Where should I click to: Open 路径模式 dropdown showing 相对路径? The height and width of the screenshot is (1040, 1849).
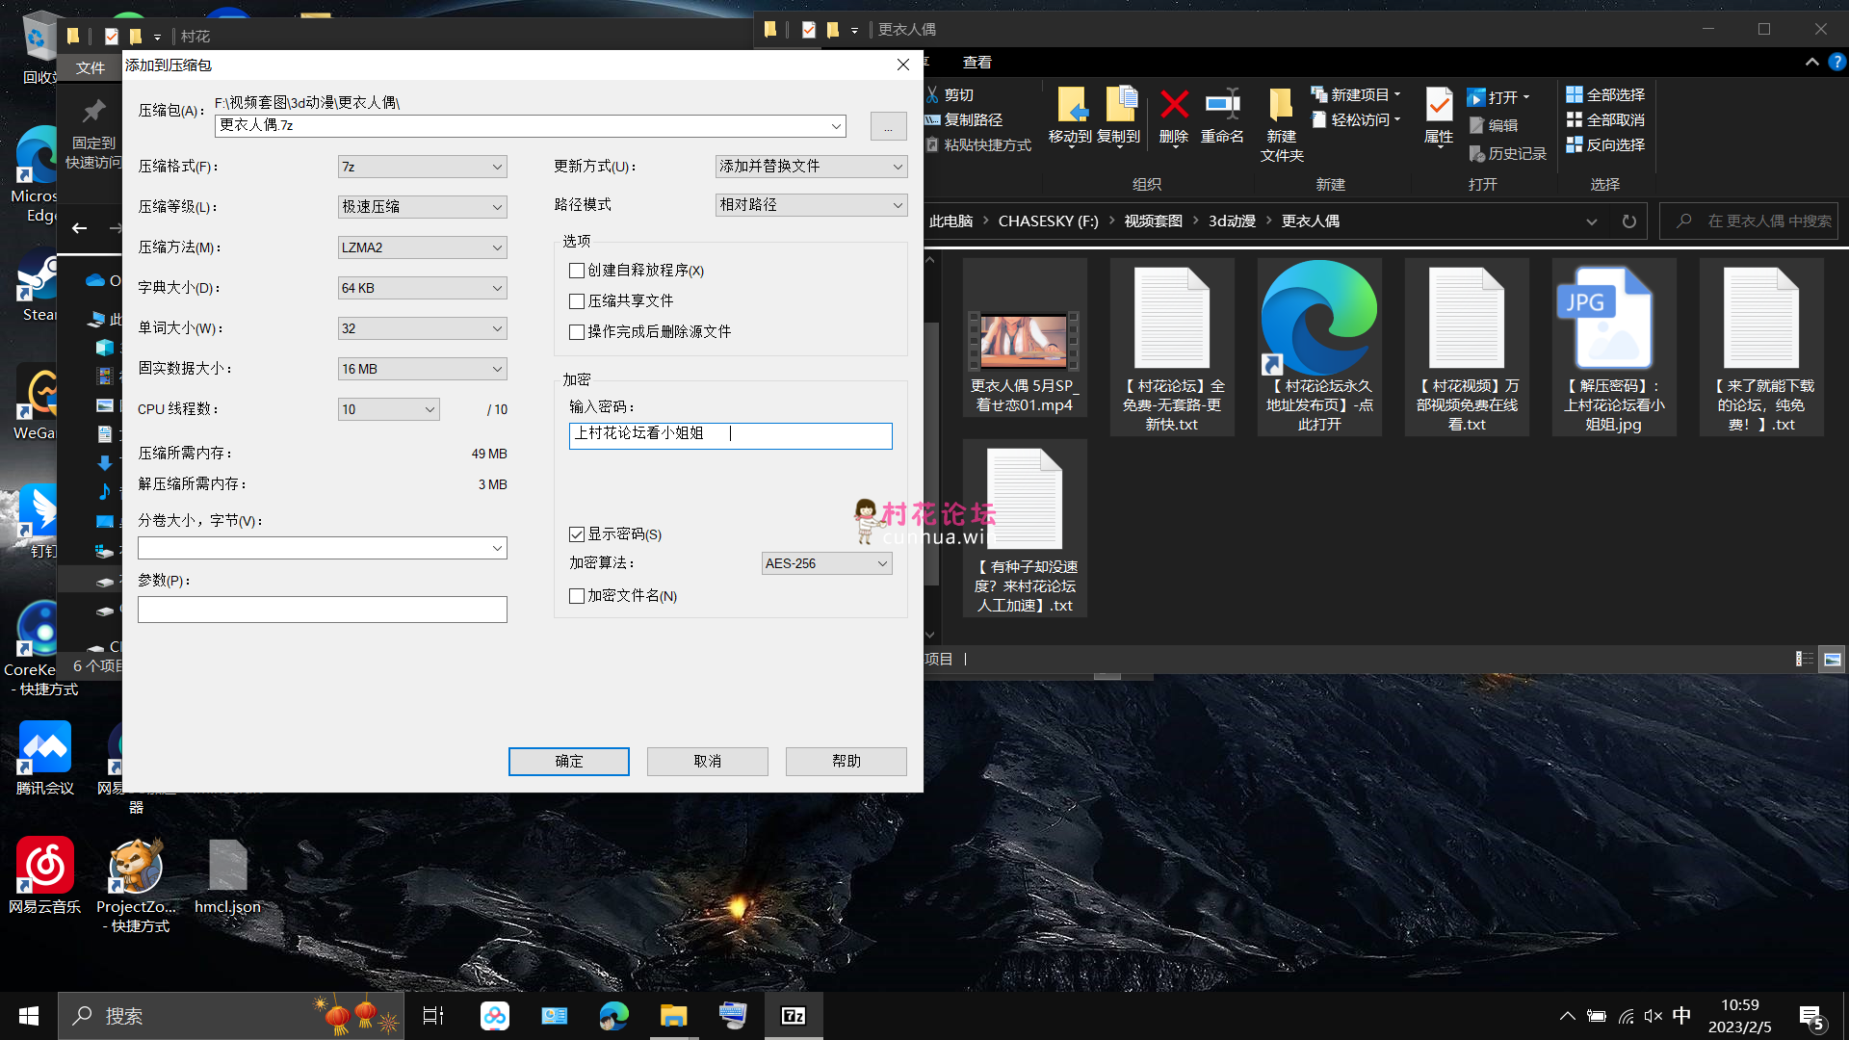click(x=811, y=205)
